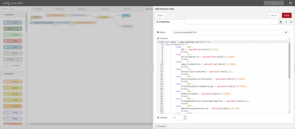Click the 'PotenciaInstantanea = parseInt' code line
The width and height of the screenshot is (295, 129).
pyautogui.click(x=207, y=72)
